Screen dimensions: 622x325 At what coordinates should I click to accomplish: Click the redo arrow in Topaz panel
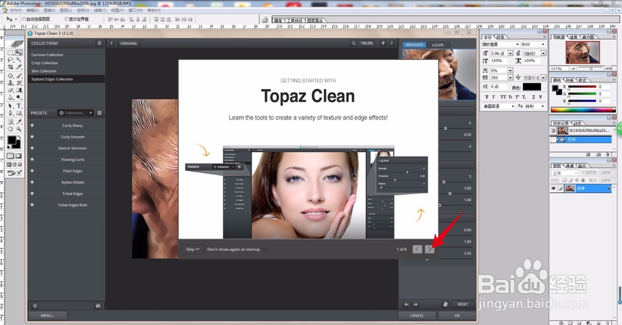pos(415,304)
